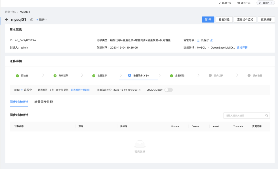Open the admin user dropdown

coord(266,3)
